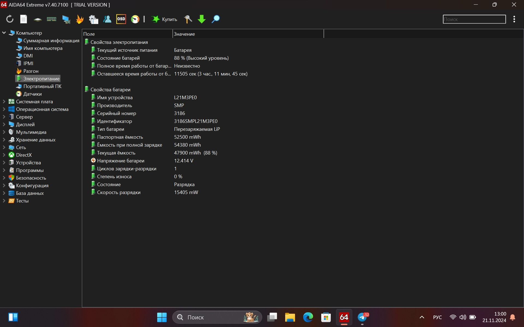524x327 pixels.
Task: Expand the Дисплей node
Action: point(4,124)
